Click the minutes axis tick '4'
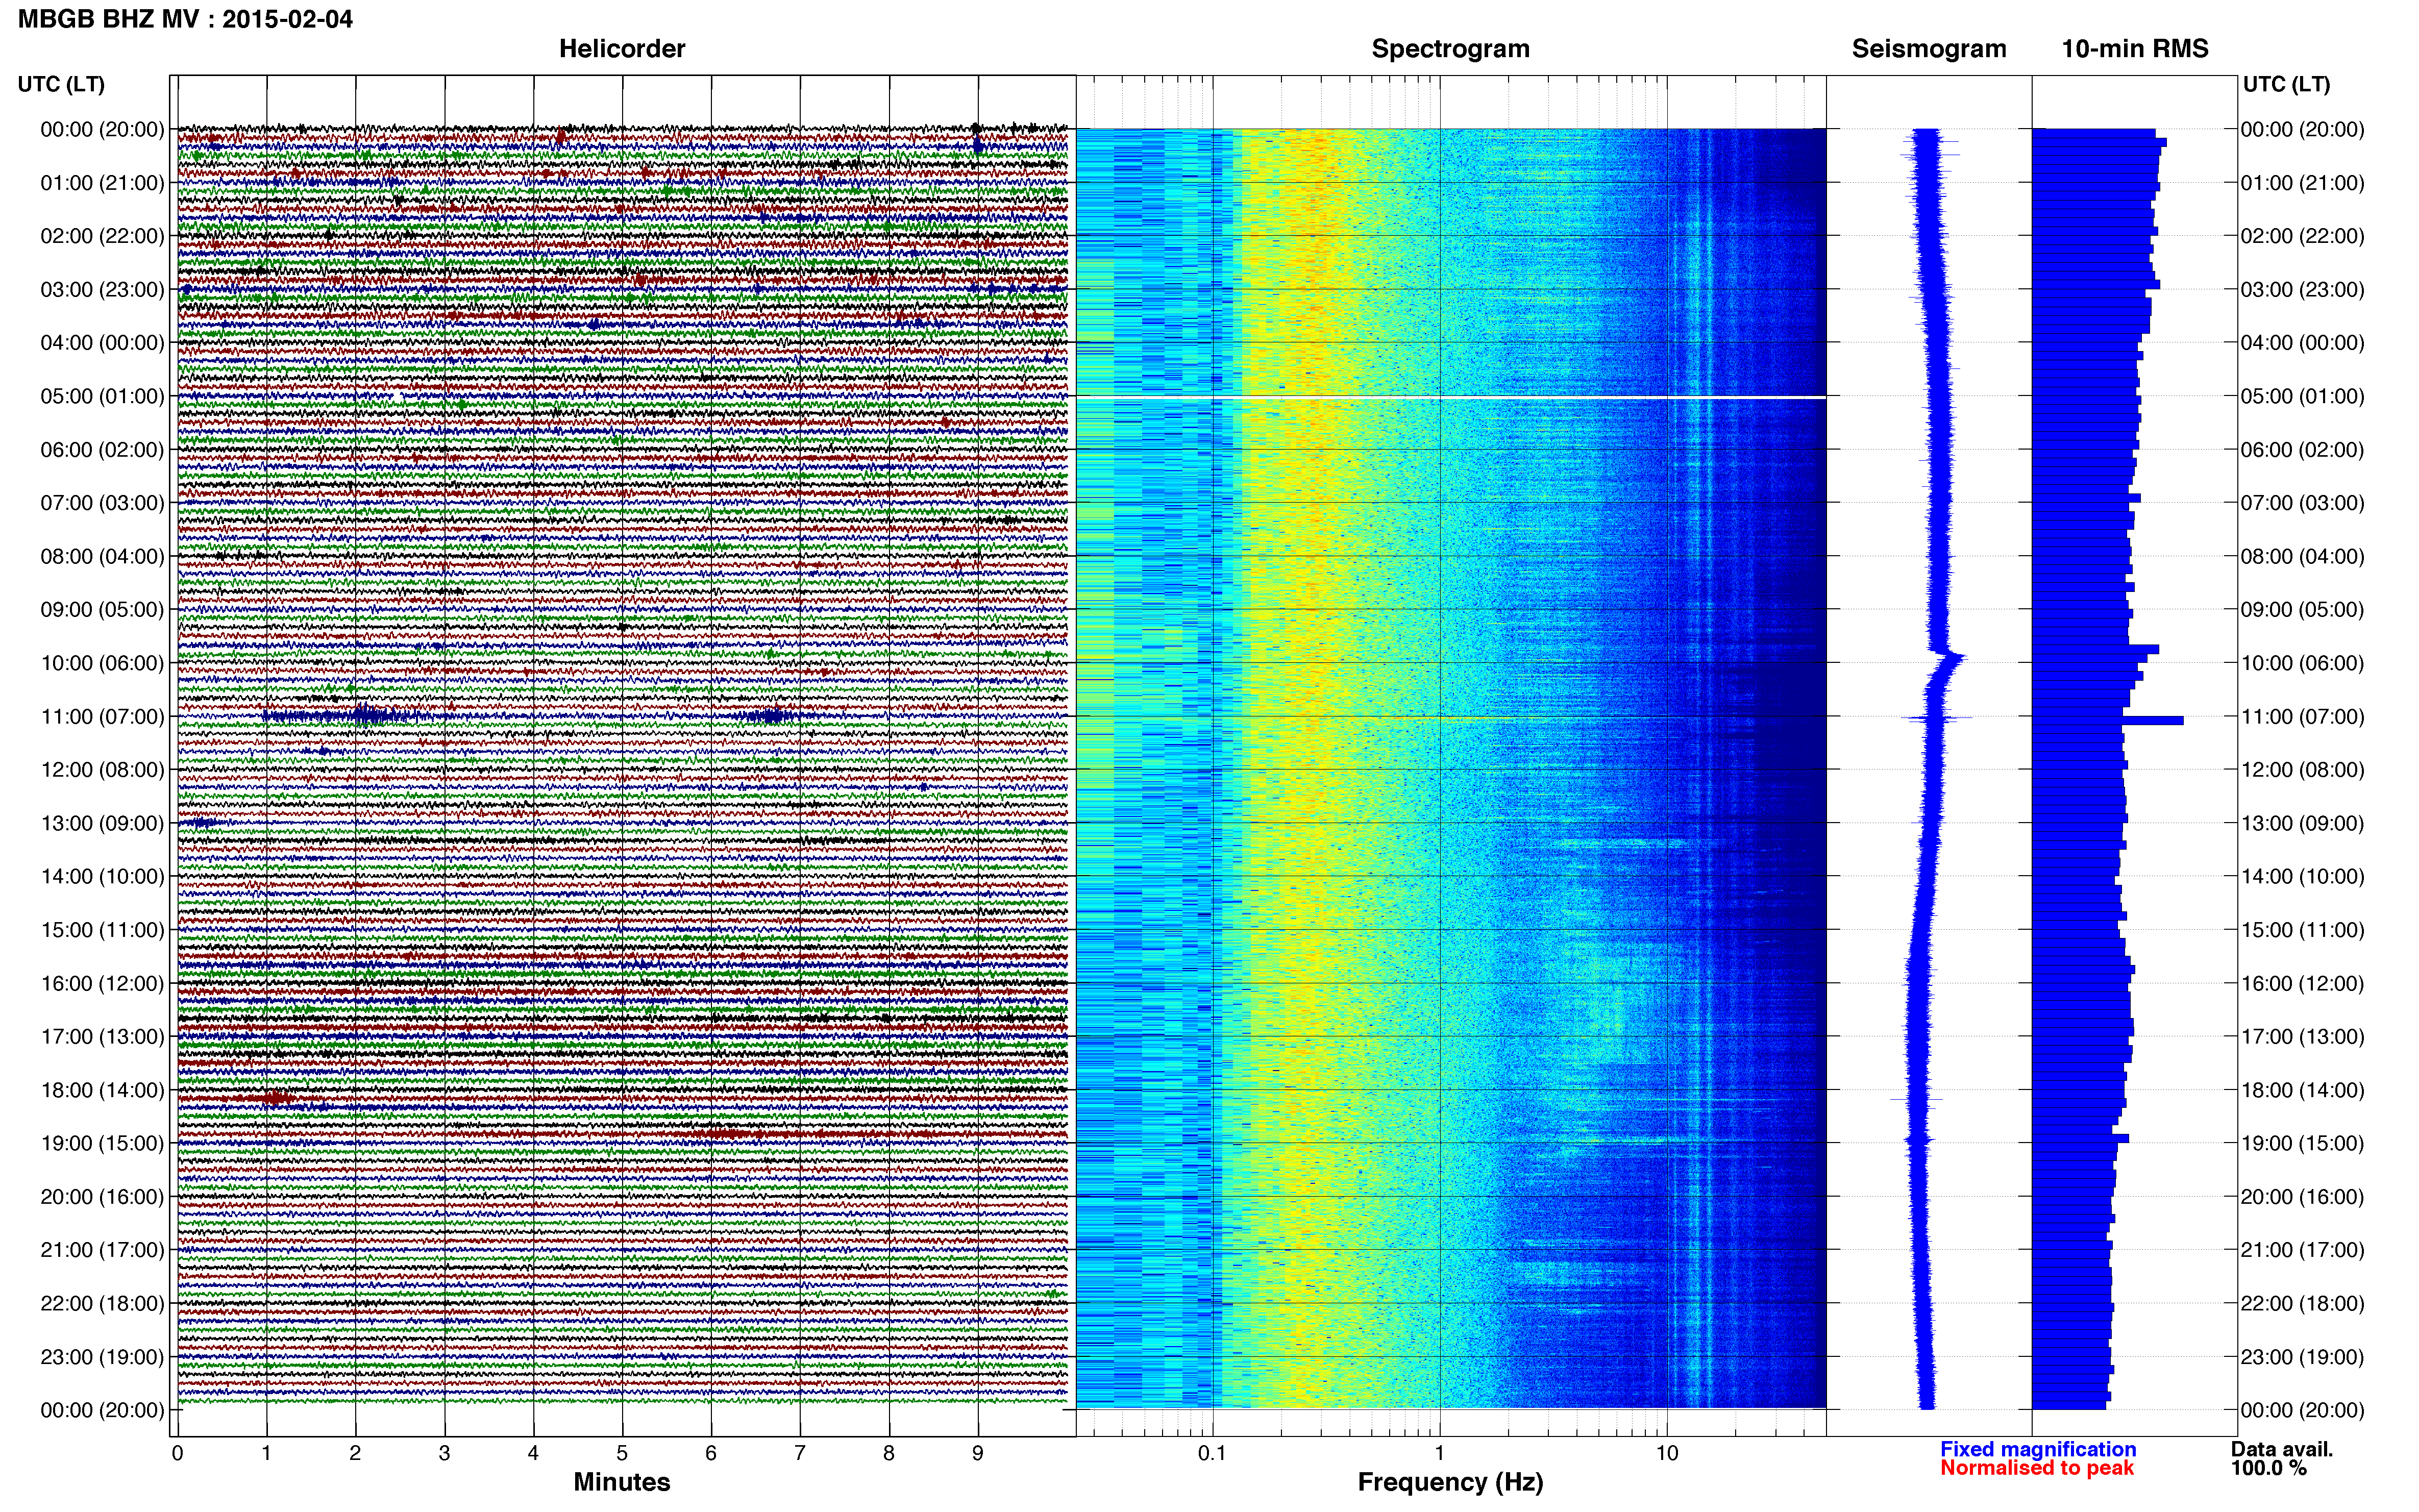 click(533, 1453)
